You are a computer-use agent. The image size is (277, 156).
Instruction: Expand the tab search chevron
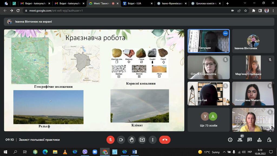coord(245,3)
